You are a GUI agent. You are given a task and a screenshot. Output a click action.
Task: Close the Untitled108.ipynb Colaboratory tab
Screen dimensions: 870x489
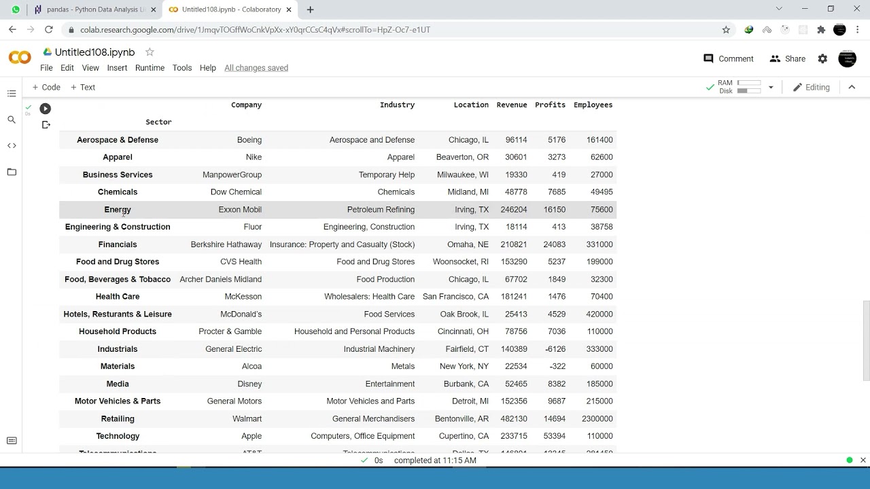[x=290, y=10]
